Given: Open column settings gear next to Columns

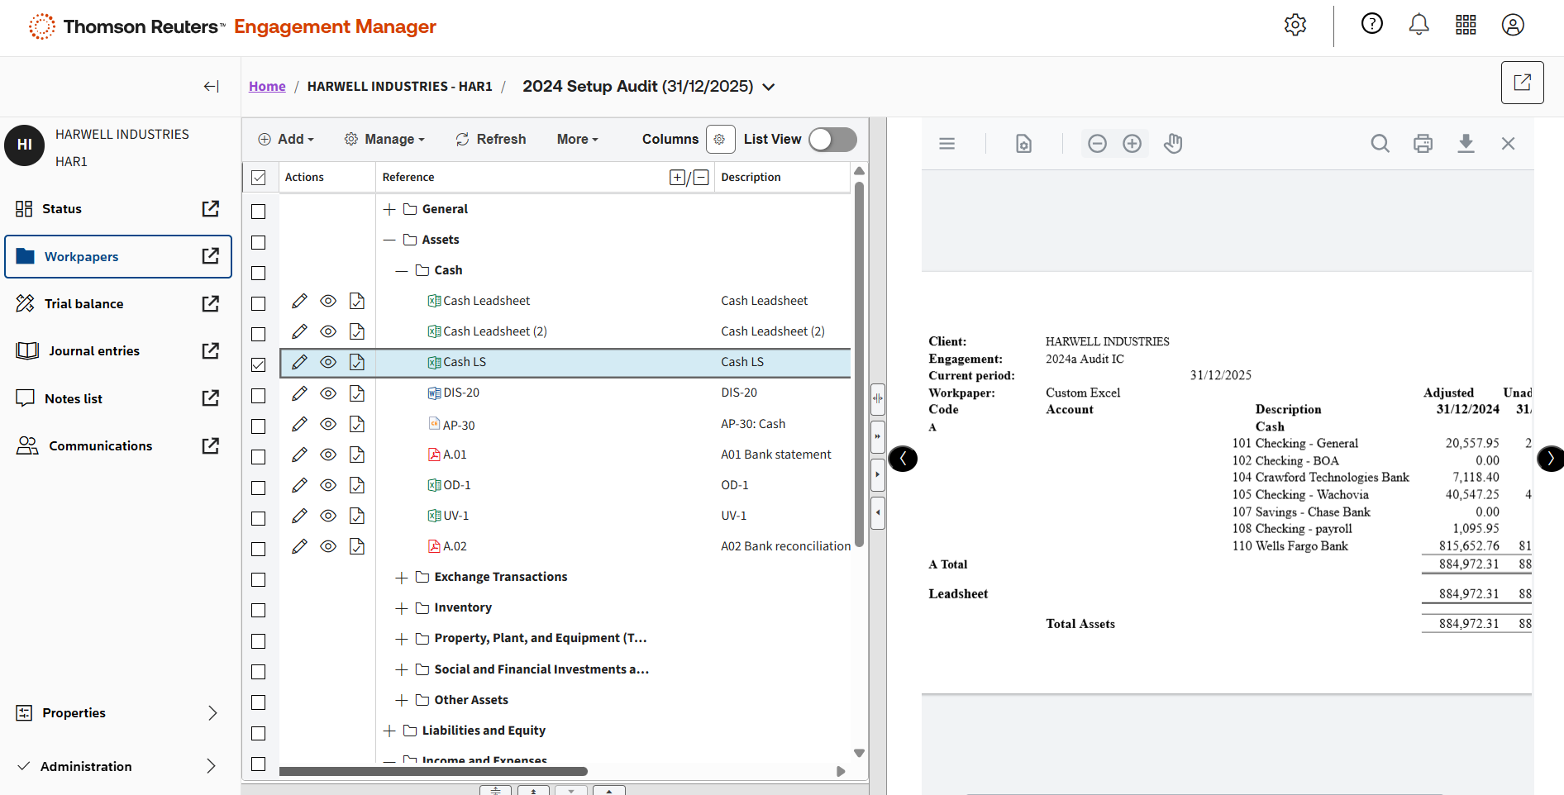Looking at the screenshot, I should (x=720, y=140).
